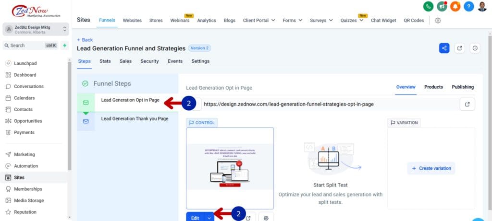492x221 pixels.
Task: Open the user profile avatar
Action: coord(482,6)
